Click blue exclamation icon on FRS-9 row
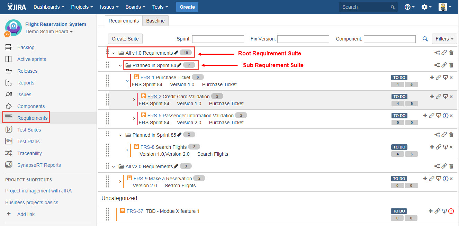The width and height of the screenshot is (459, 226). [445, 179]
